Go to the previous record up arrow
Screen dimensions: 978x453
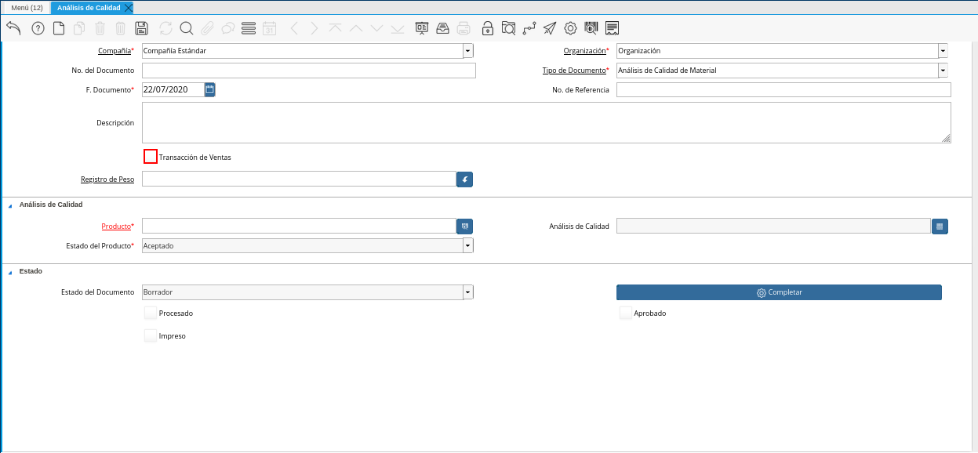click(356, 28)
